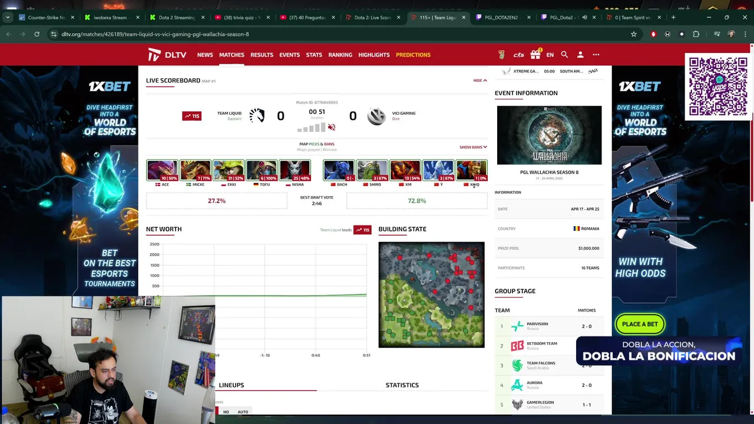Switch to the Lineups tab
The height and width of the screenshot is (424, 754).
tap(232, 385)
